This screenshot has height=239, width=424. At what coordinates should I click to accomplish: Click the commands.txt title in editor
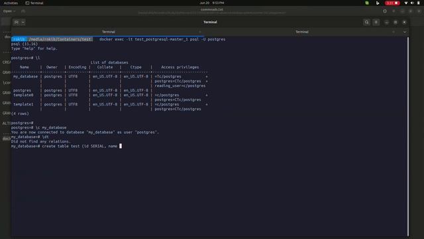coord(212,9)
